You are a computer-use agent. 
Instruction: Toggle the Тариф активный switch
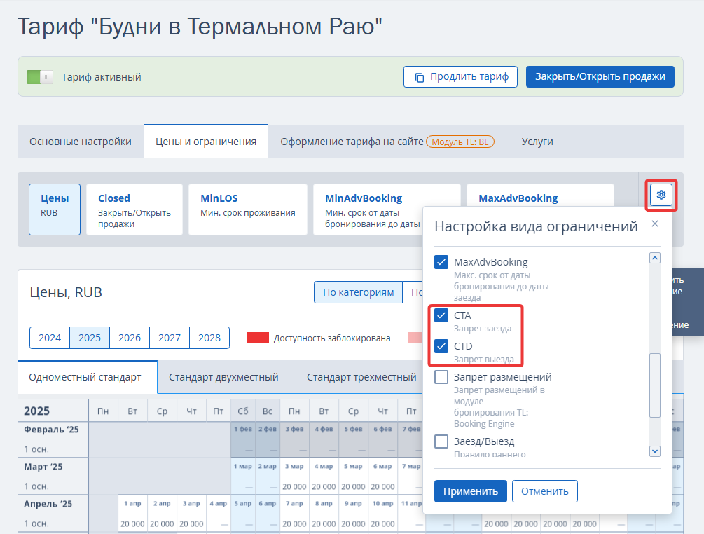(x=40, y=77)
